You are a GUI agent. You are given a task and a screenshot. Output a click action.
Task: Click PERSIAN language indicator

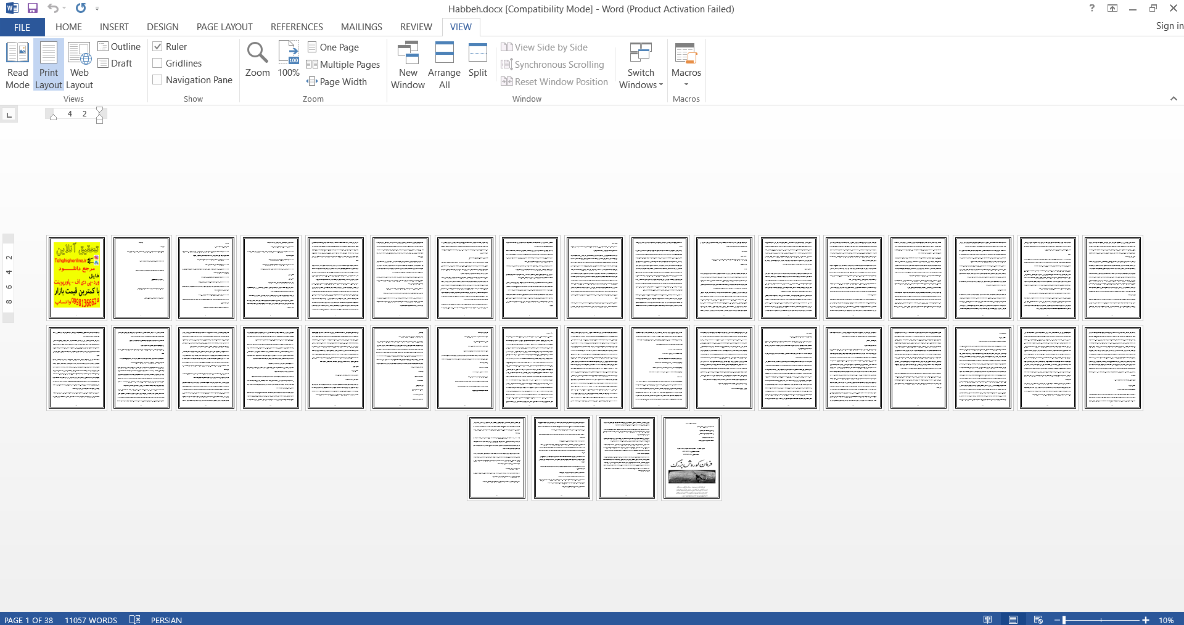[166, 620]
